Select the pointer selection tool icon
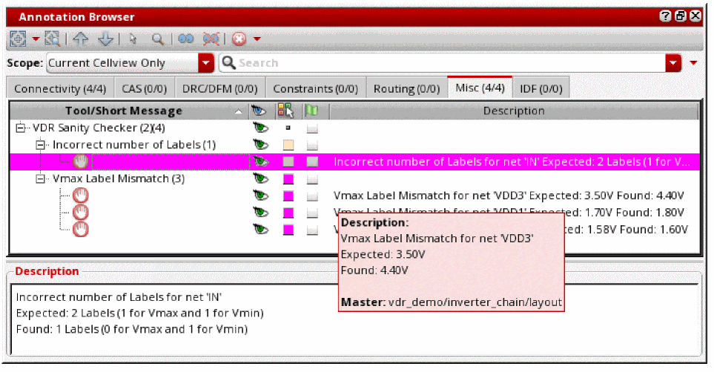 133,39
